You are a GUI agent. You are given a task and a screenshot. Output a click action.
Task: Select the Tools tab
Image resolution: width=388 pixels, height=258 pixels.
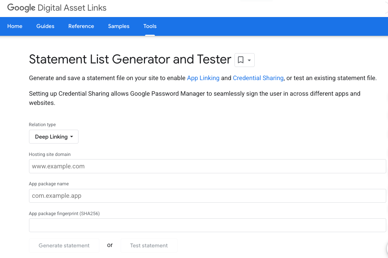(x=150, y=26)
